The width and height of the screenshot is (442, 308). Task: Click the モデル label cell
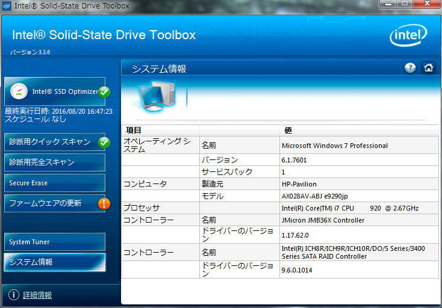239,196
